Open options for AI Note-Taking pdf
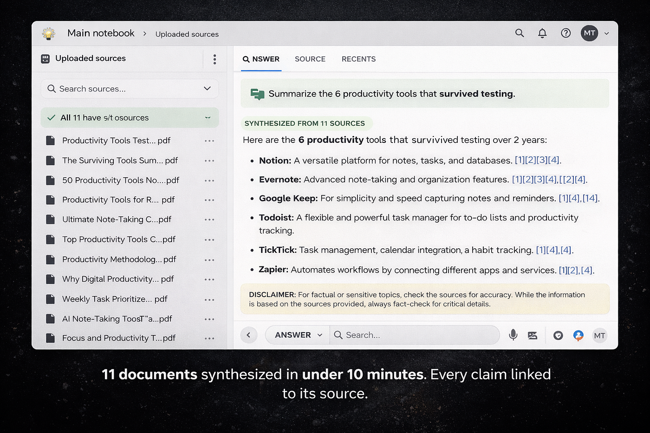The height and width of the screenshot is (433, 650). [x=209, y=319]
